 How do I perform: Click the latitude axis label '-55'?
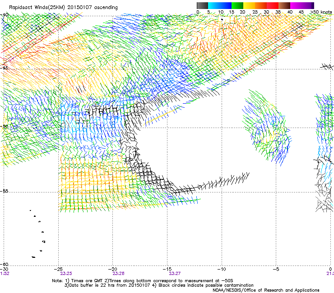5,191
